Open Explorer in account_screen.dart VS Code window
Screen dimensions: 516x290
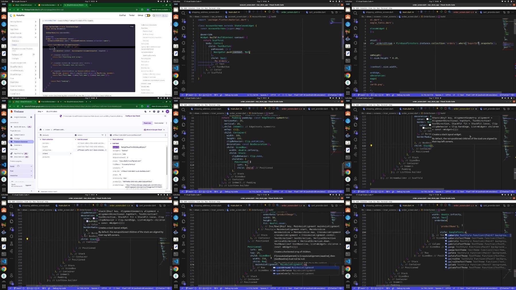tap(183, 28)
